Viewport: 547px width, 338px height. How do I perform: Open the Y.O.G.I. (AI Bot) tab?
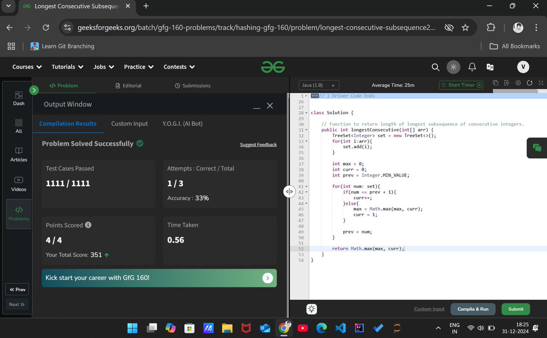(x=182, y=123)
